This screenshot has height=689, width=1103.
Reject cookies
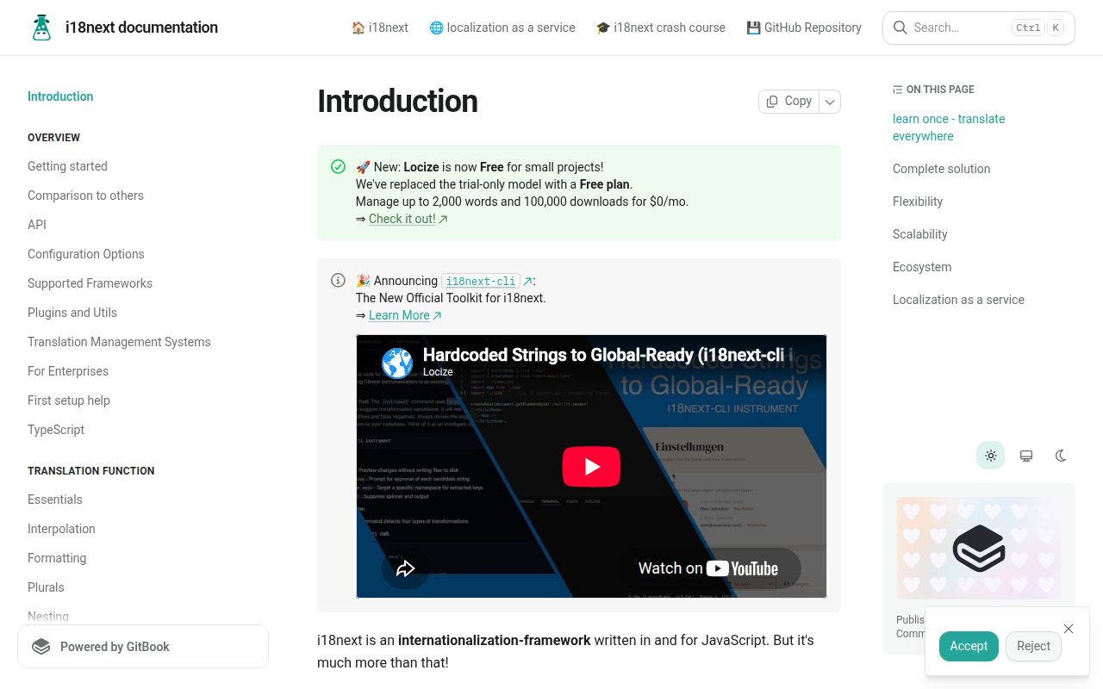pyautogui.click(x=1033, y=646)
